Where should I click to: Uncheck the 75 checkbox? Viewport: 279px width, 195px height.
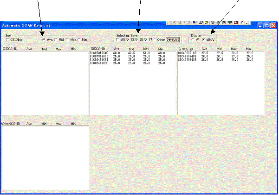136,40
